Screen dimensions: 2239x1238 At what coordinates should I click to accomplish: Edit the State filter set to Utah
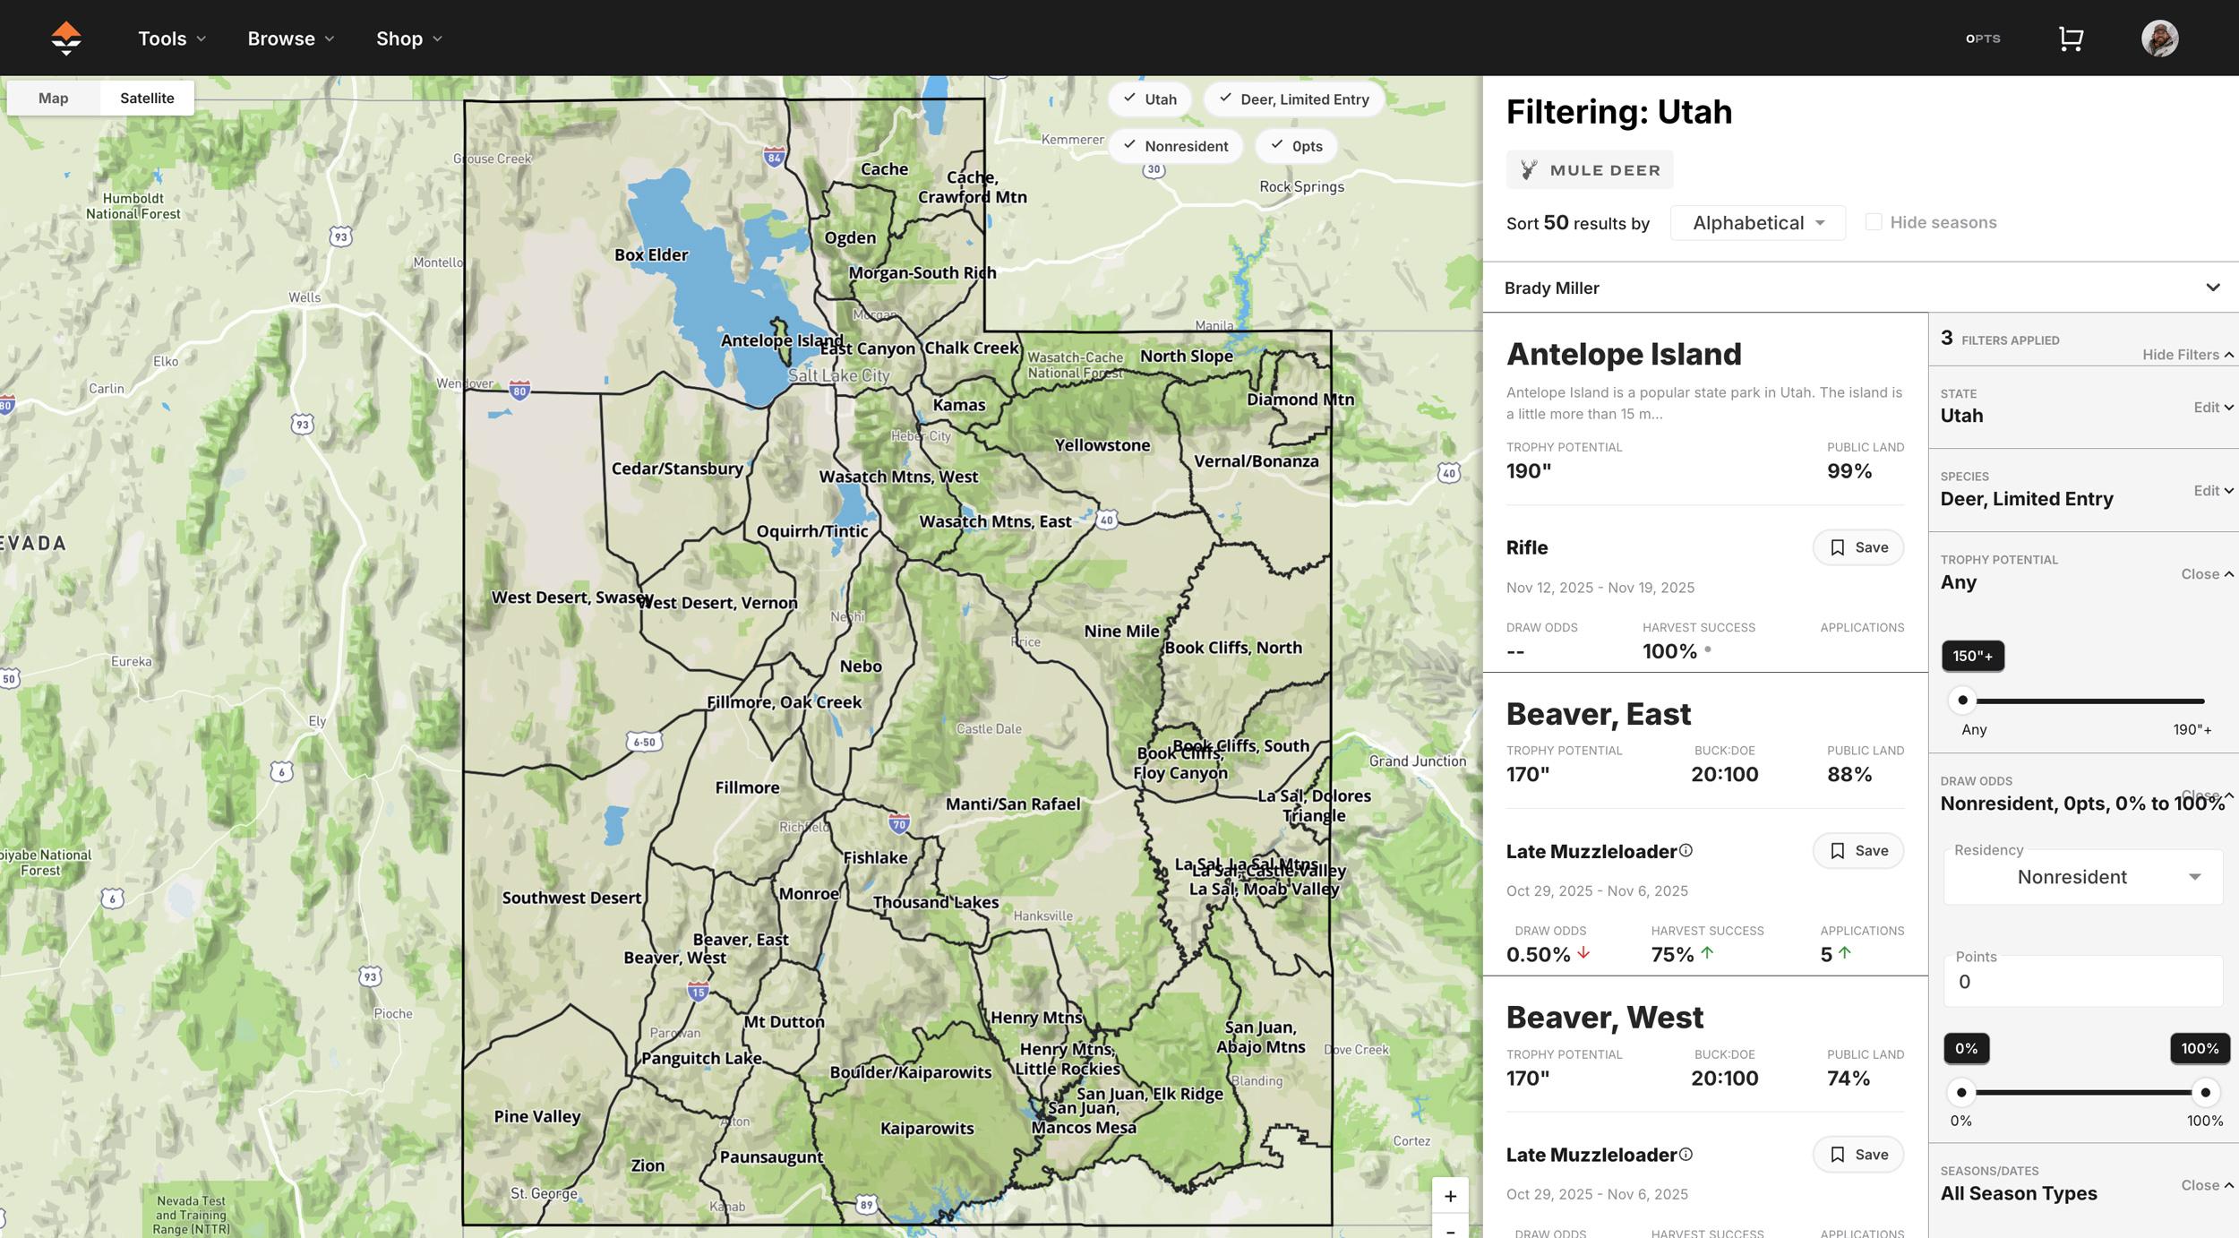coord(2212,408)
